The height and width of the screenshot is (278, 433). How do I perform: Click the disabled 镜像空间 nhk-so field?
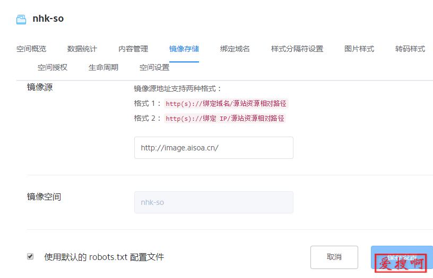214,202
